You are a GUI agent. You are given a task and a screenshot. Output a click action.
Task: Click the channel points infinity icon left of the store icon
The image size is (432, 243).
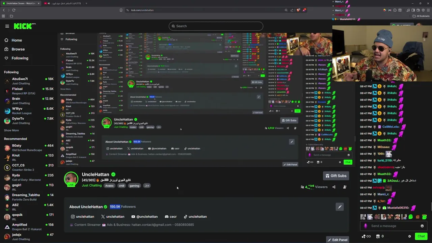coord(366,236)
